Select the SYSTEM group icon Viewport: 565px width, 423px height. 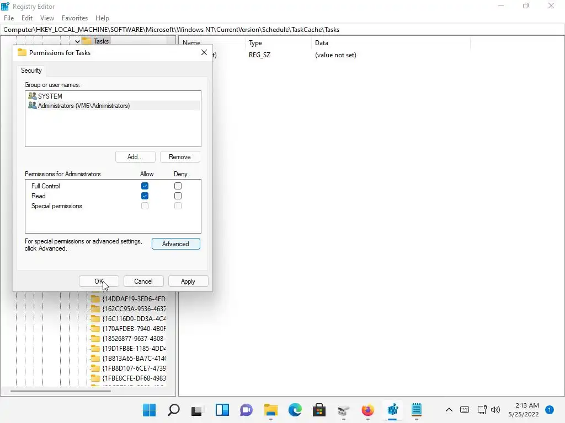point(33,96)
